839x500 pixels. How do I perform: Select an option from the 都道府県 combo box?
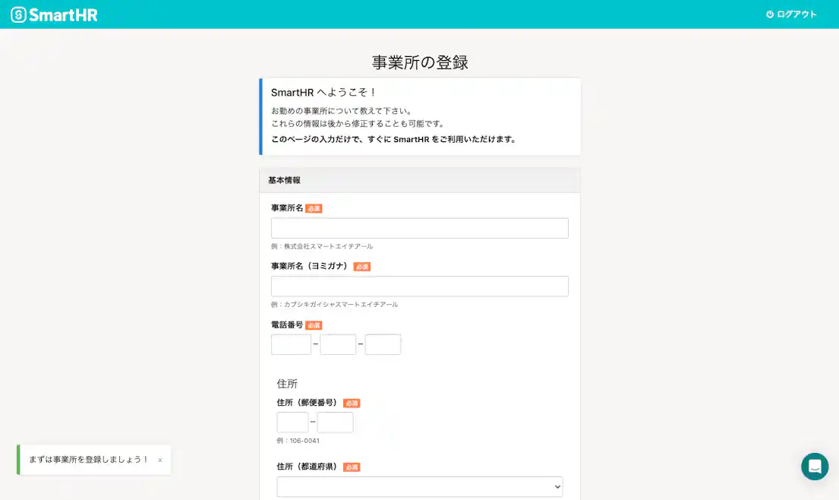[420, 486]
